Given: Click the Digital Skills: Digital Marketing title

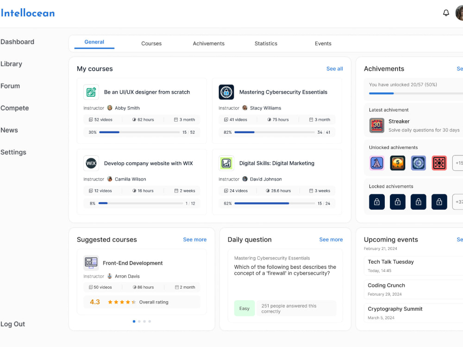Looking at the screenshot, I should 277,163.
